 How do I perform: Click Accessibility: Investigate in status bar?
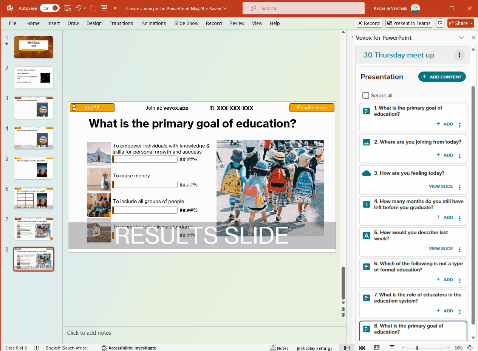point(128,348)
